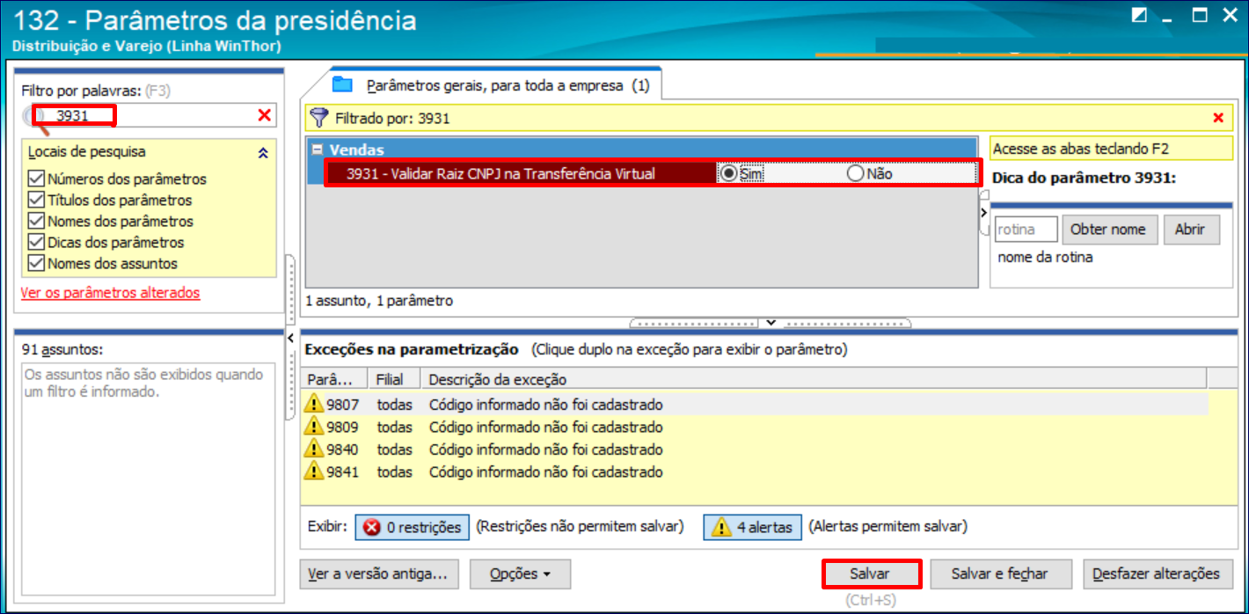Select exception row 9809 description text
This screenshot has width=1249, height=614.
point(545,427)
